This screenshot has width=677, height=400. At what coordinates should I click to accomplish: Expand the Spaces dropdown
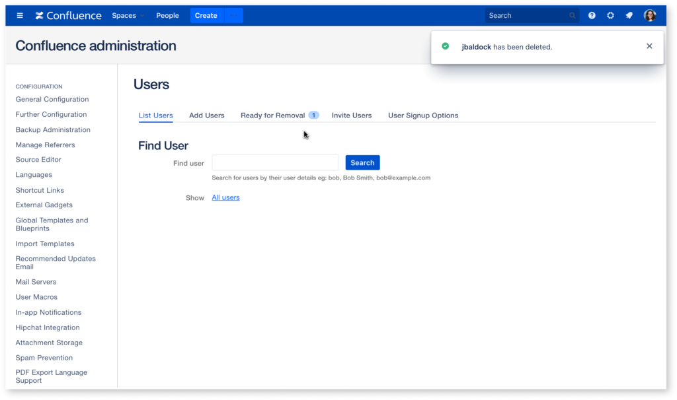128,16
